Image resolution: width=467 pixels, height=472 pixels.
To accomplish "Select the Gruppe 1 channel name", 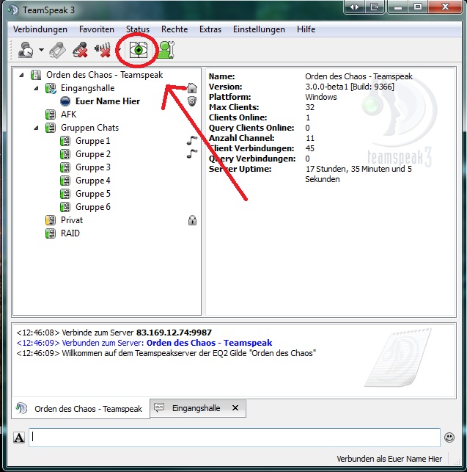I will point(92,141).
